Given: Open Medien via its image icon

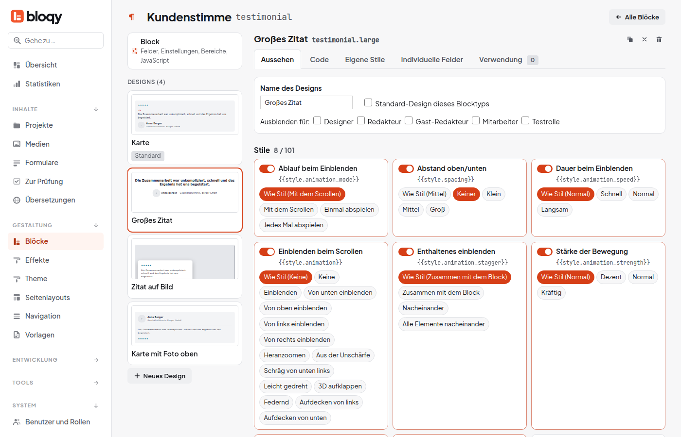Looking at the screenshot, I should click(x=17, y=144).
